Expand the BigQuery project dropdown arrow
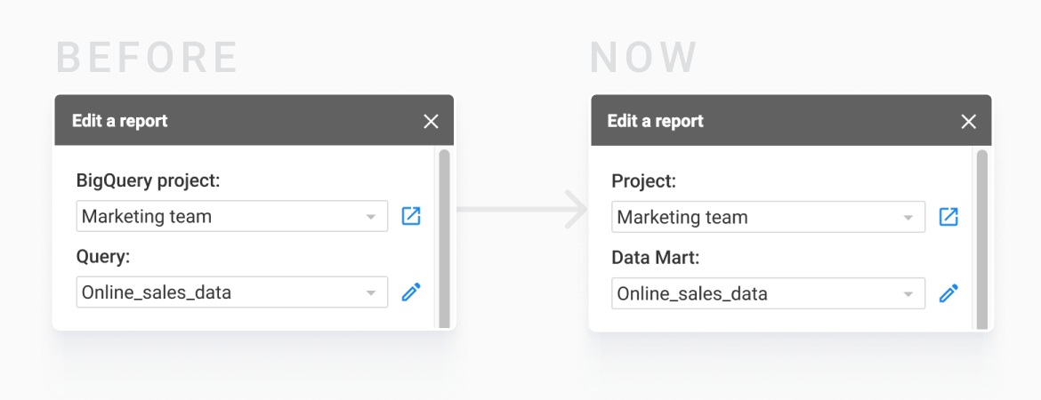This screenshot has height=400, width=1041. pyautogui.click(x=371, y=217)
